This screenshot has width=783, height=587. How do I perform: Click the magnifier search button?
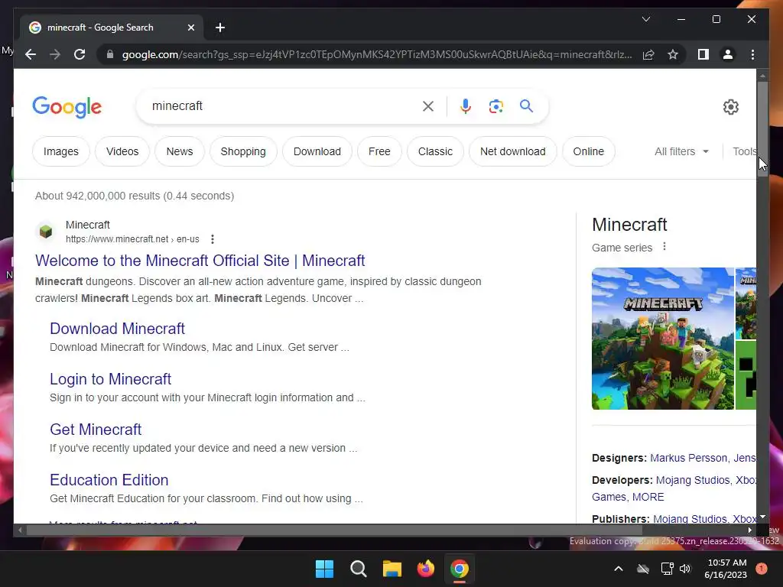pos(526,105)
